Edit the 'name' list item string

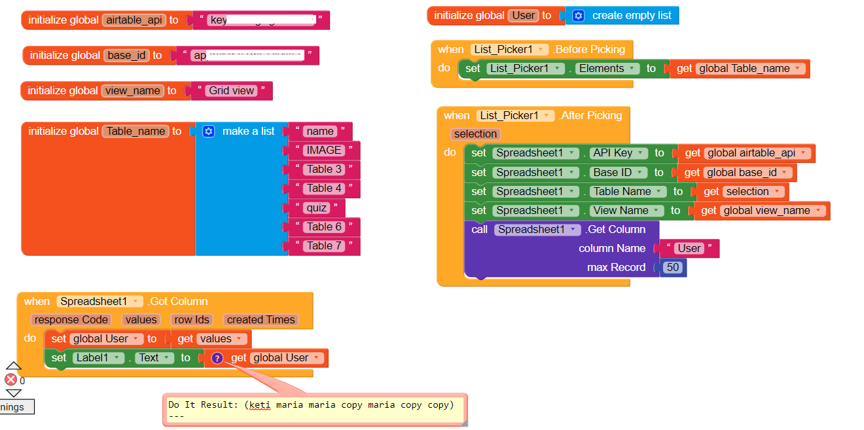coord(320,132)
